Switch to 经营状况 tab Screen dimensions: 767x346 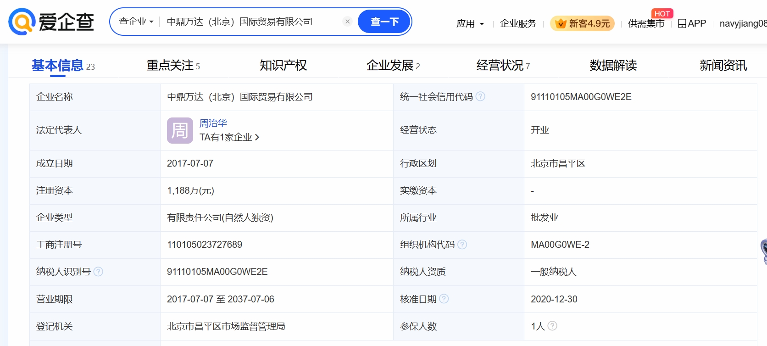point(503,66)
